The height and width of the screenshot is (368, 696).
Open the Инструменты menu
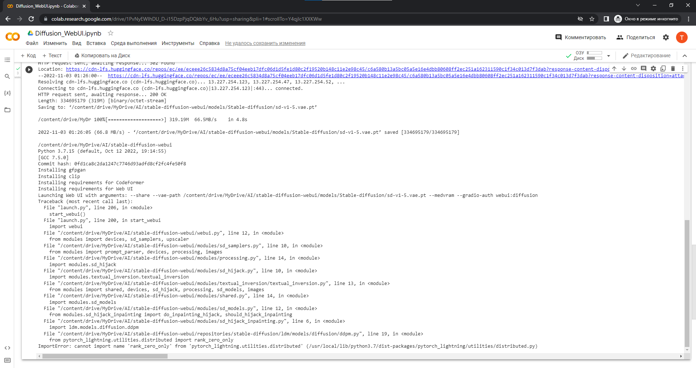pos(178,43)
